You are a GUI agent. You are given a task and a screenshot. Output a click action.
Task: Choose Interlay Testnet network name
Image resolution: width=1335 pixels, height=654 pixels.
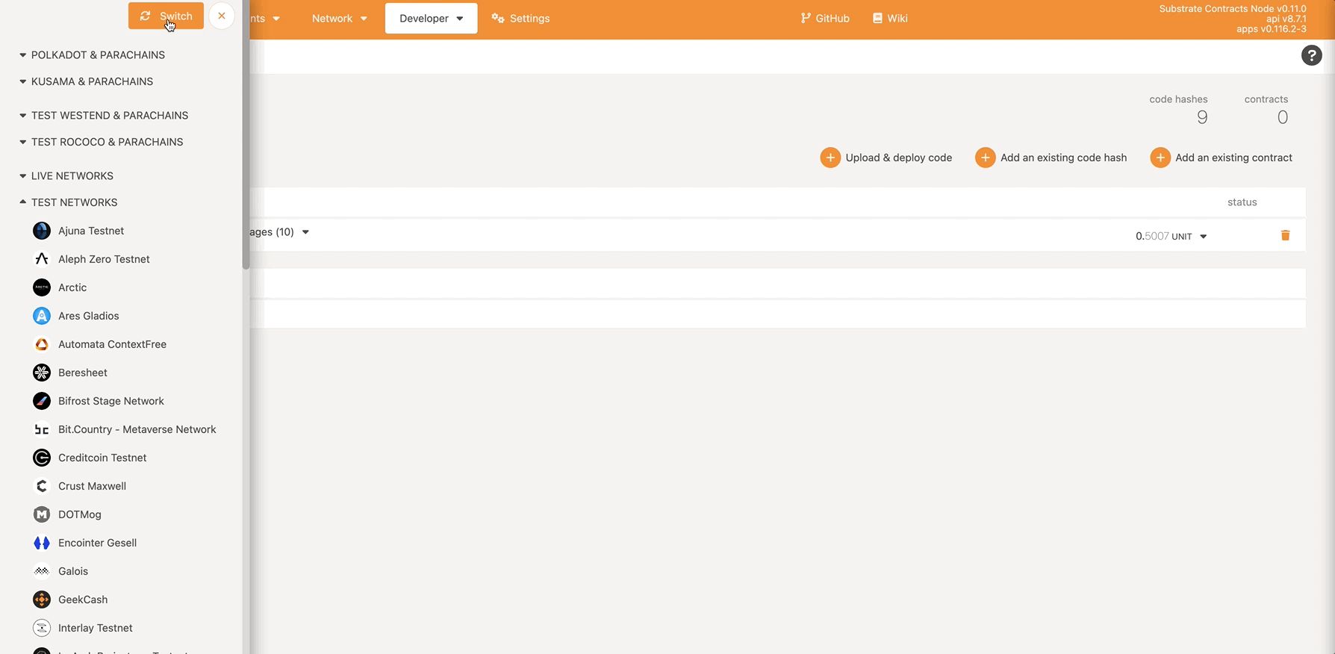pyautogui.click(x=96, y=628)
